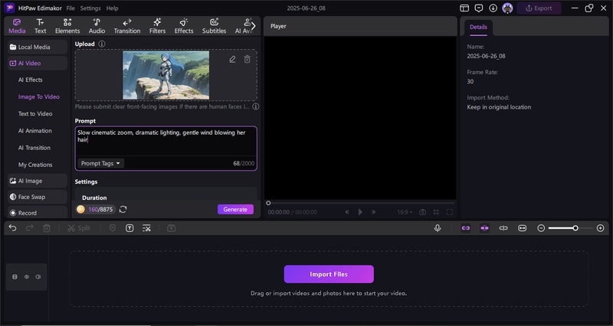The height and width of the screenshot is (326, 613).
Task: Select the uploaded anime image thumbnail
Action: coord(166,75)
